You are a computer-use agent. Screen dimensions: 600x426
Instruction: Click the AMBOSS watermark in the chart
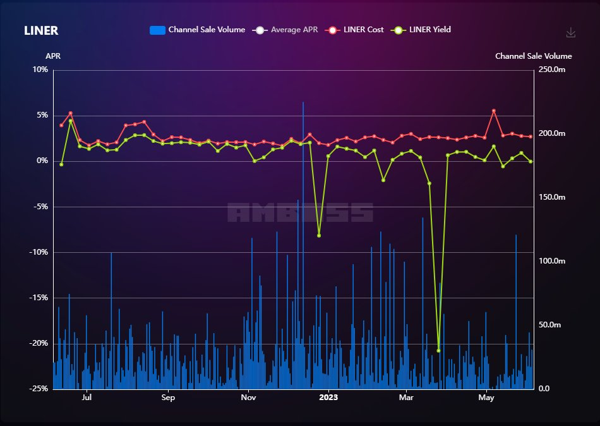(x=300, y=213)
